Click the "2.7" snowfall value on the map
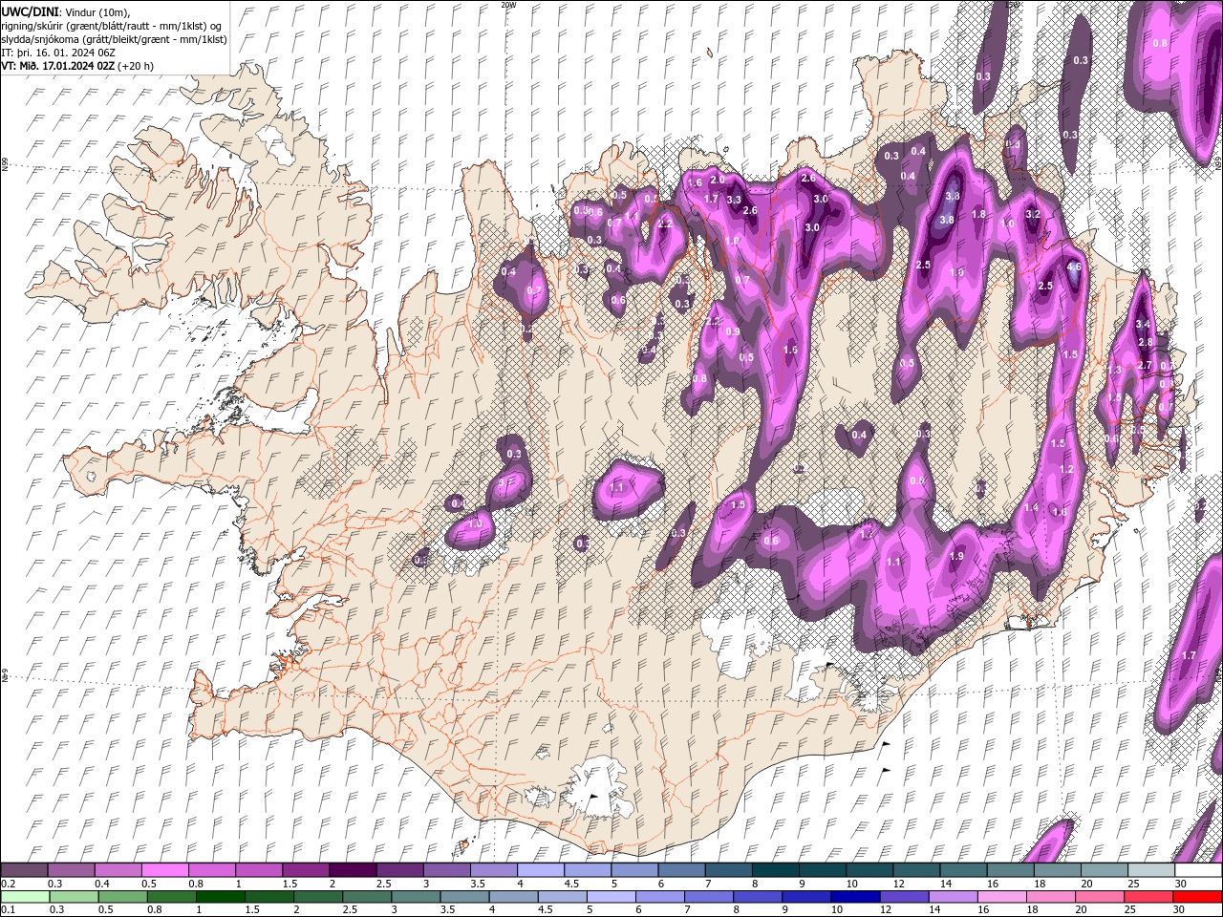Viewport: 1223px width, 917px height. tap(1145, 366)
